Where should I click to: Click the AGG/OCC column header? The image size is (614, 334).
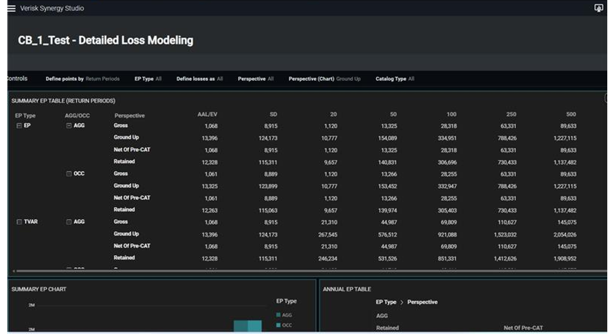pyautogui.click(x=77, y=116)
